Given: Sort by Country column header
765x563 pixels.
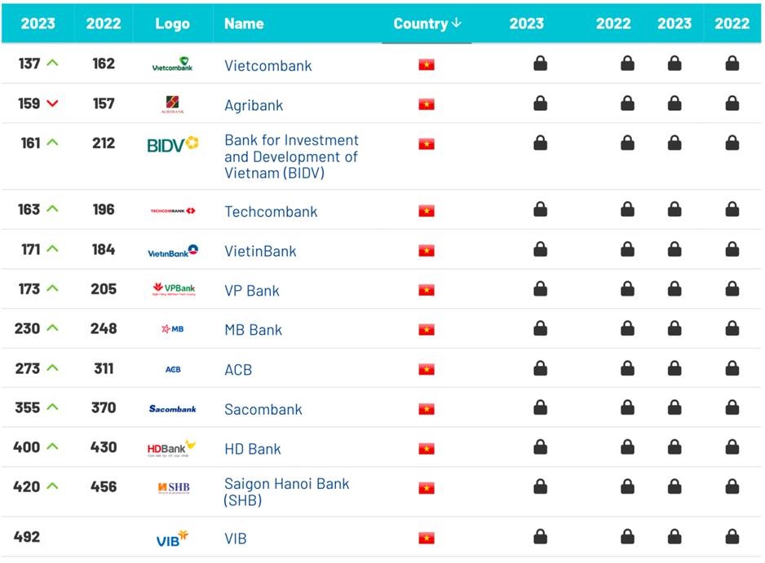Looking at the screenshot, I should click(427, 24).
